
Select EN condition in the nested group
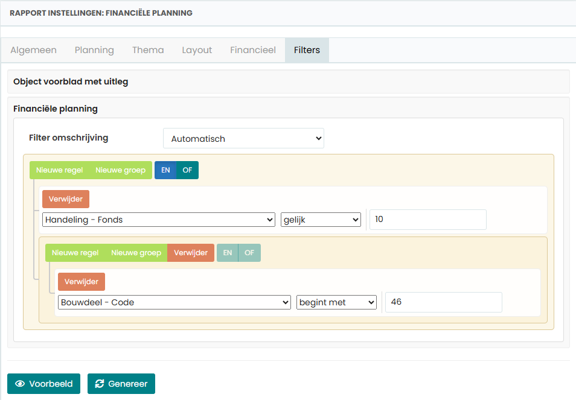228,253
